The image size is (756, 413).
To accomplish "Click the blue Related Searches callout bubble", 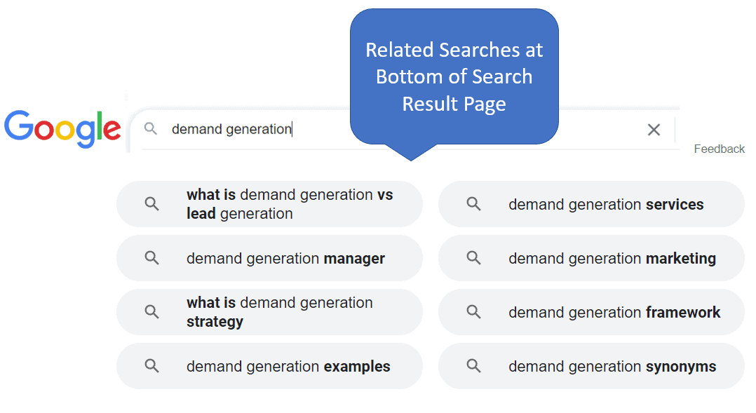I will (x=454, y=77).
